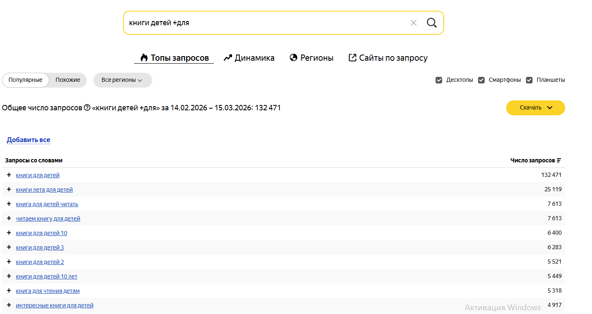Click the 'Добавить все' link

[x=28, y=140]
